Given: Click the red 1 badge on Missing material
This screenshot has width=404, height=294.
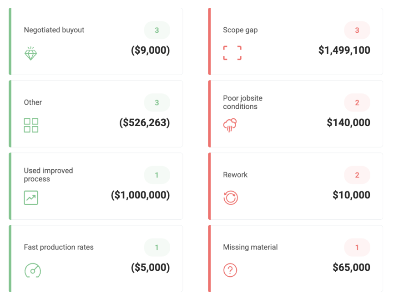Looking at the screenshot, I should click(x=357, y=248).
